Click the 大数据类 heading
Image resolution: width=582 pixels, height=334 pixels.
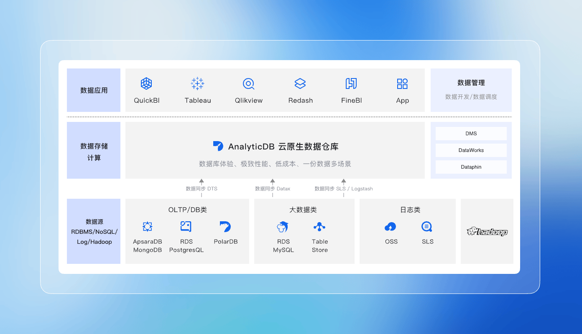point(303,210)
